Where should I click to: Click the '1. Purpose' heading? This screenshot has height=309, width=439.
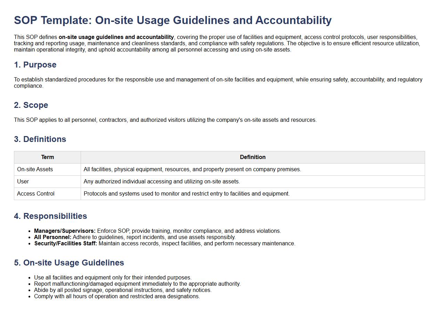tap(35, 65)
